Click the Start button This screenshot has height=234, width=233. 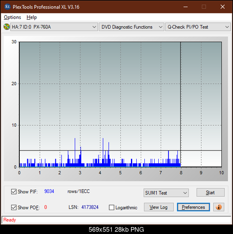210,192
